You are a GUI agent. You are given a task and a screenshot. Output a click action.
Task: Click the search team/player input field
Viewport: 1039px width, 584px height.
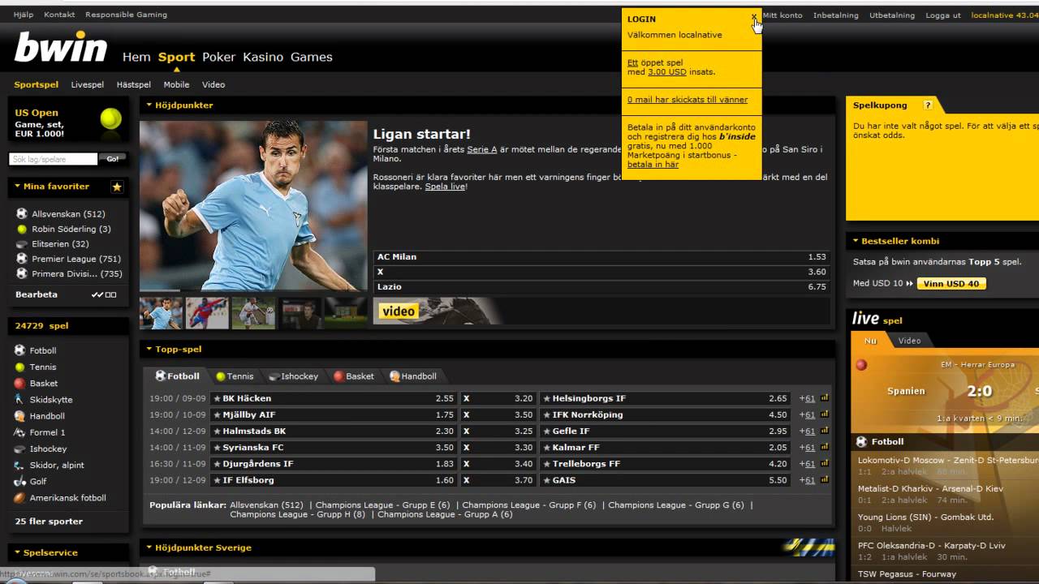pyautogui.click(x=53, y=159)
